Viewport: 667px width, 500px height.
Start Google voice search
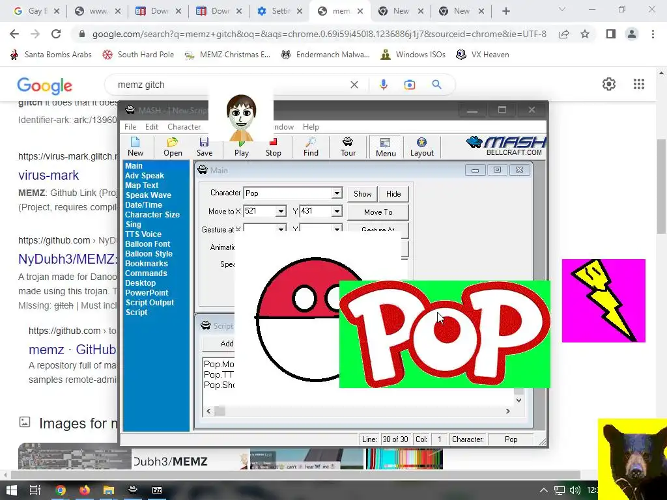pos(383,85)
